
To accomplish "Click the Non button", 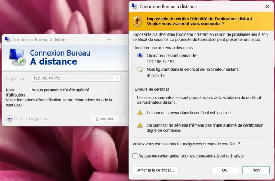I will (x=256, y=170).
